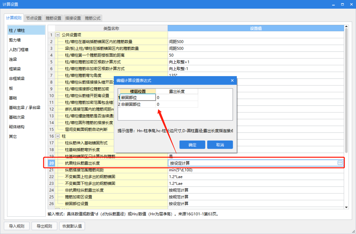Click 导出规则 to export rules
The width and height of the screenshot is (356, 234).
[x=44, y=226]
